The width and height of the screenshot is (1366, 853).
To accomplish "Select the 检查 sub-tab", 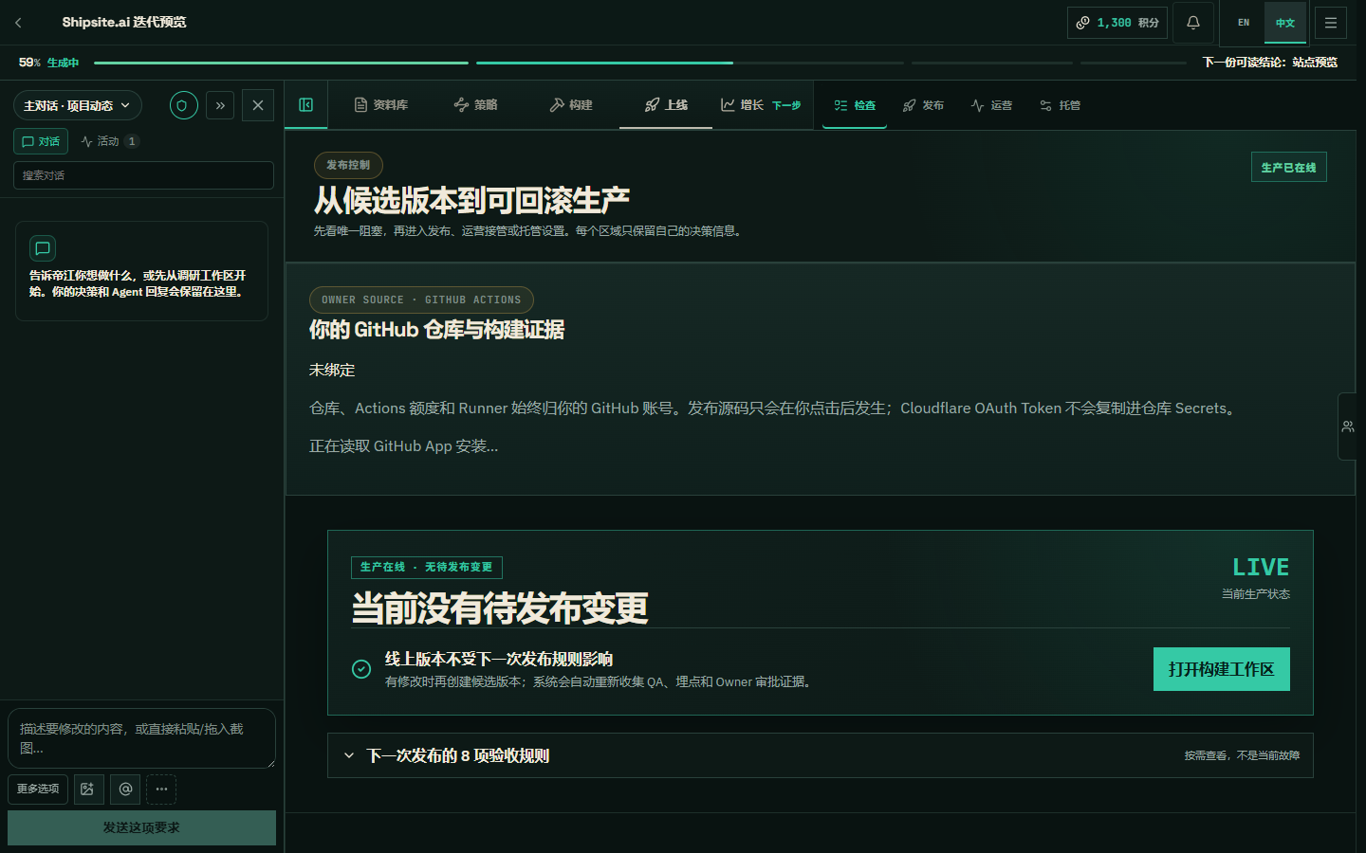I will pyautogui.click(x=855, y=105).
